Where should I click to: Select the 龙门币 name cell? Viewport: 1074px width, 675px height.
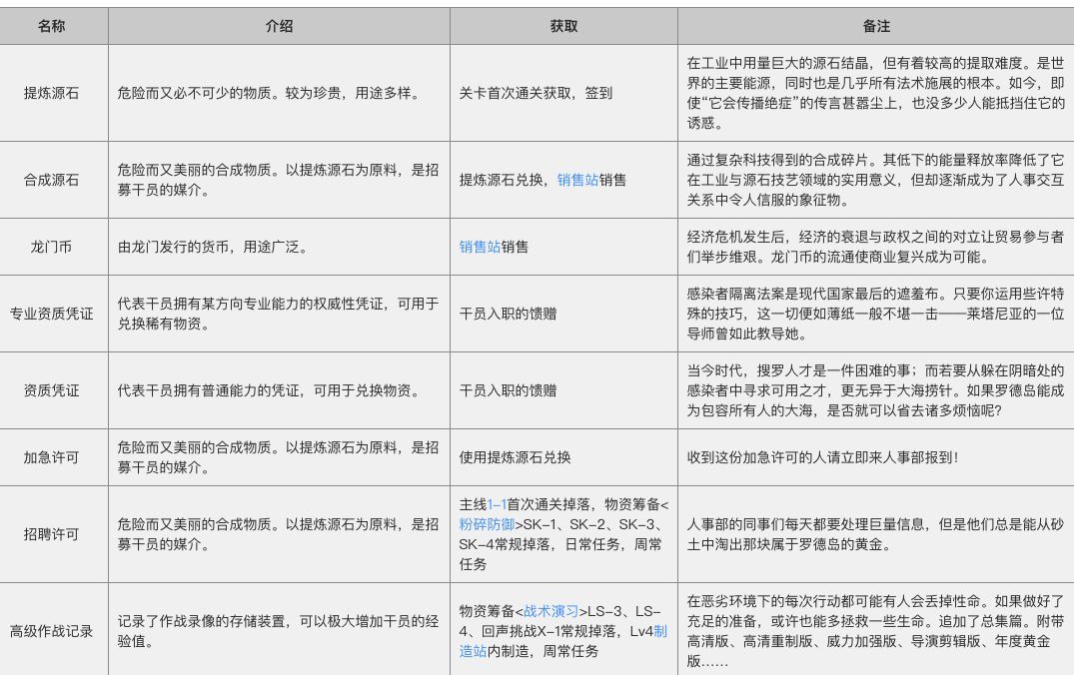click(x=52, y=248)
